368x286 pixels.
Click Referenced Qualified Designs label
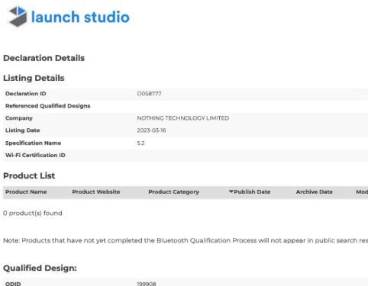tap(48, 106)
